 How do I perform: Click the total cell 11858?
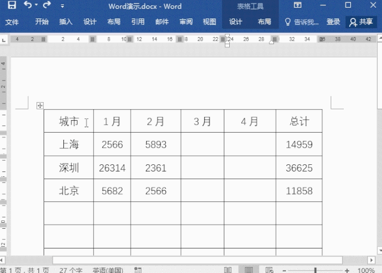[x=299, y=191]
